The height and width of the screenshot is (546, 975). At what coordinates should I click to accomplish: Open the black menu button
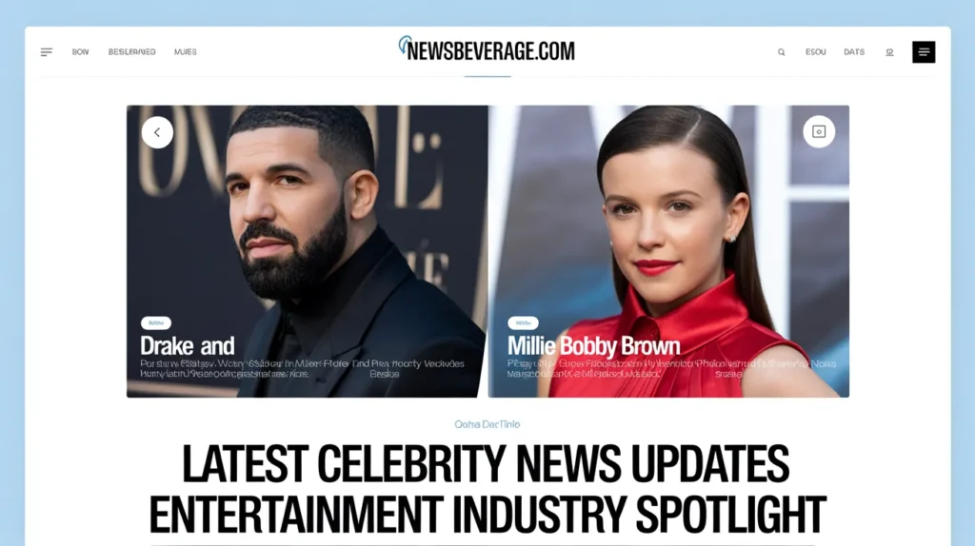[924, 52]
